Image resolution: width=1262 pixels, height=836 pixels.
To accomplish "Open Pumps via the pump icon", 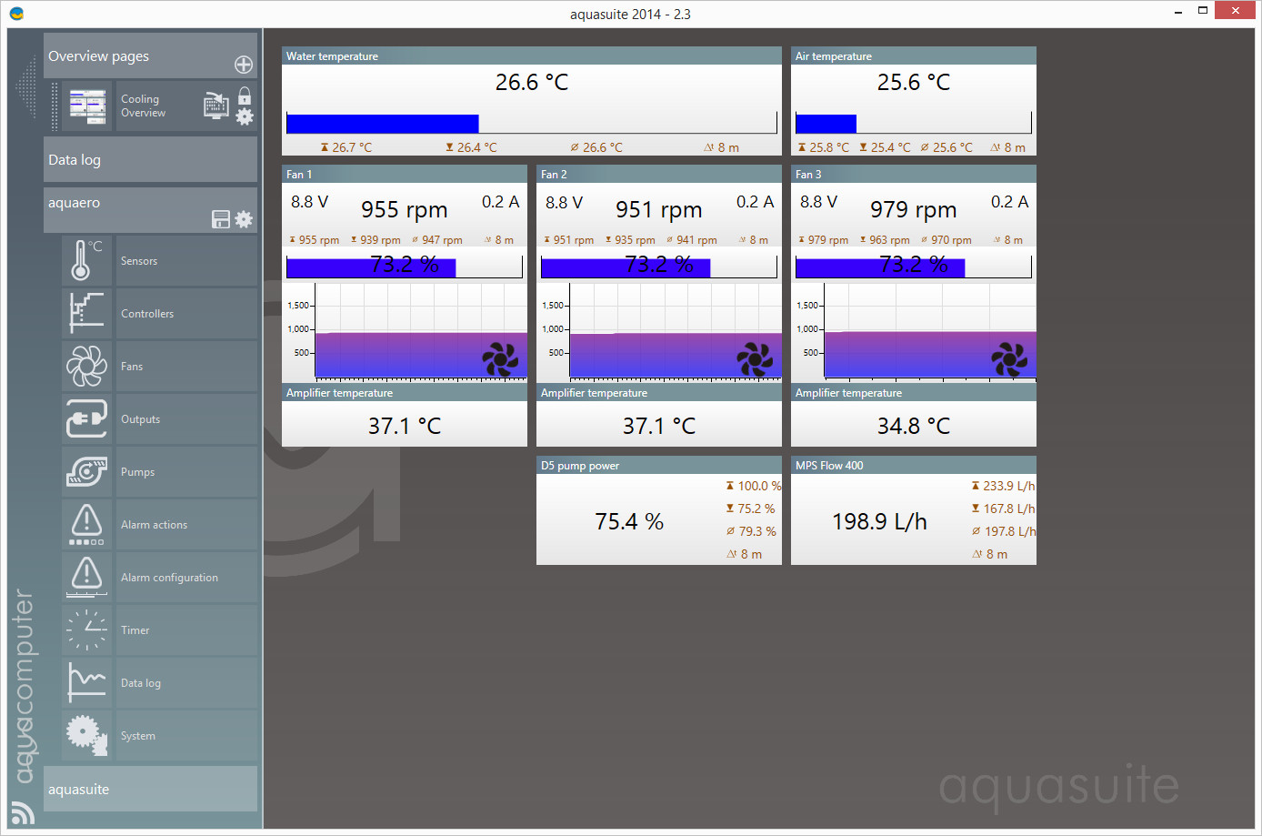I will pyautogui.click(x=87, y=472).
